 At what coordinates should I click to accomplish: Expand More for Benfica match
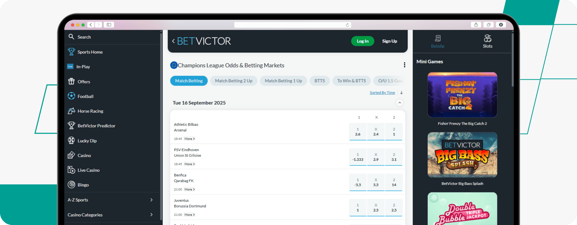click(x=190, y=189)
